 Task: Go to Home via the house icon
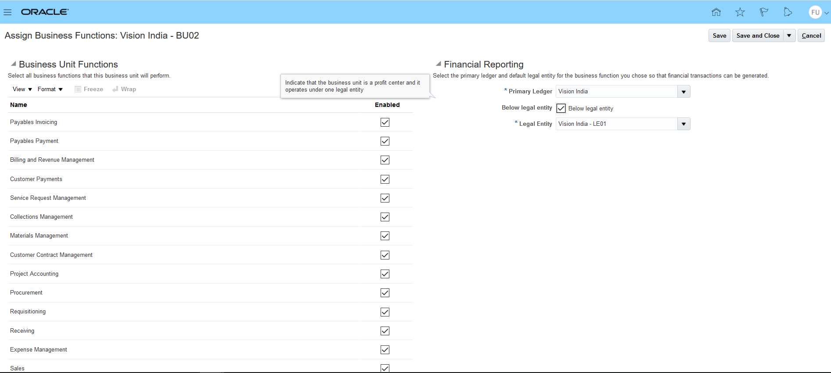716,12
